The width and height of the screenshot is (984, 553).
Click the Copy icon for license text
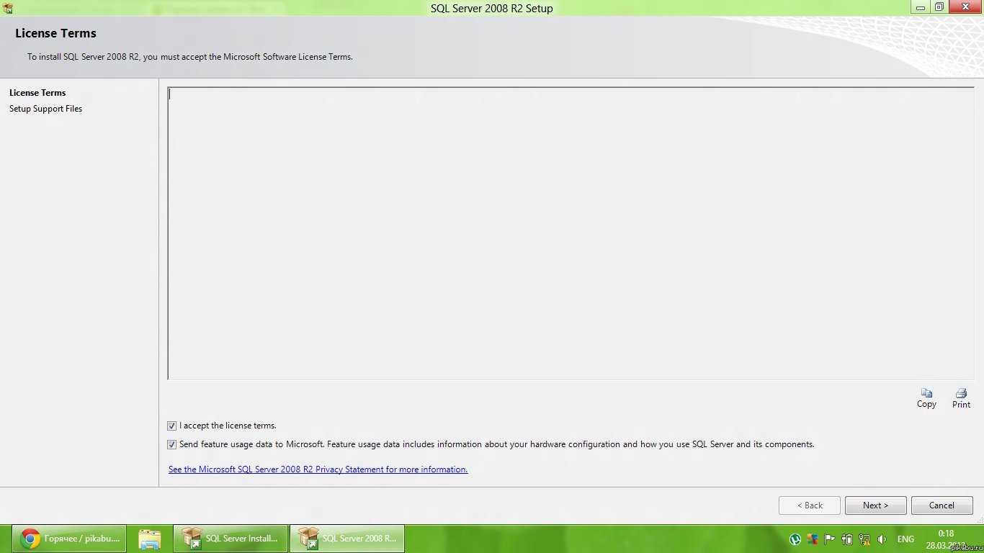(x=926, y=394)
